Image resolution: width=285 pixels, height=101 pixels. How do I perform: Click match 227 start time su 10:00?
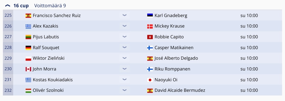(x=249, y=37)
